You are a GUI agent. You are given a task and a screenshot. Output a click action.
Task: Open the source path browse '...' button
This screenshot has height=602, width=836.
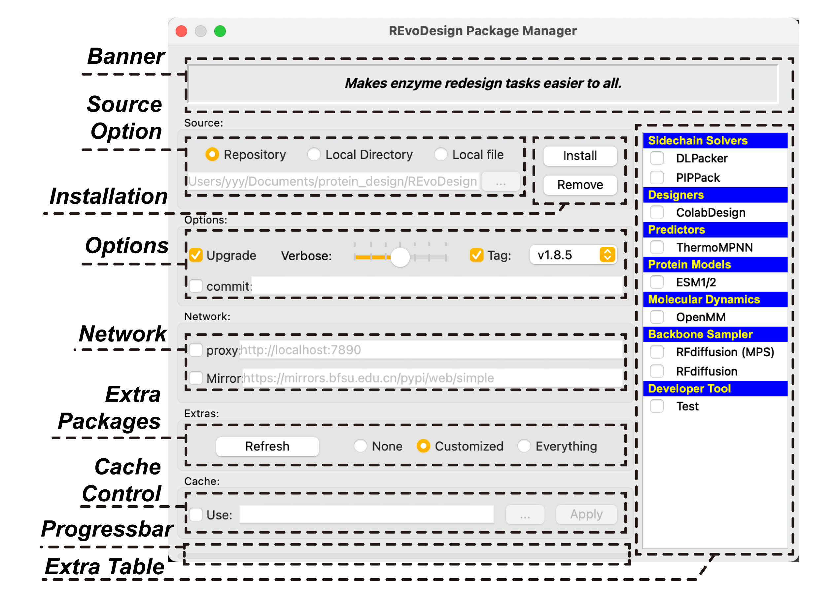501,181
